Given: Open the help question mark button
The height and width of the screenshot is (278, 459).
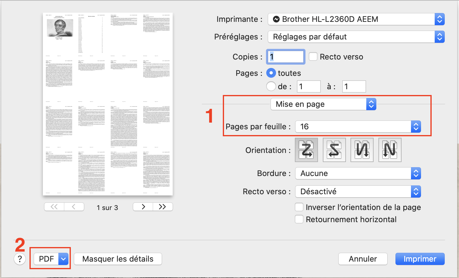Looking at the screenshot, I should (20, 259).
